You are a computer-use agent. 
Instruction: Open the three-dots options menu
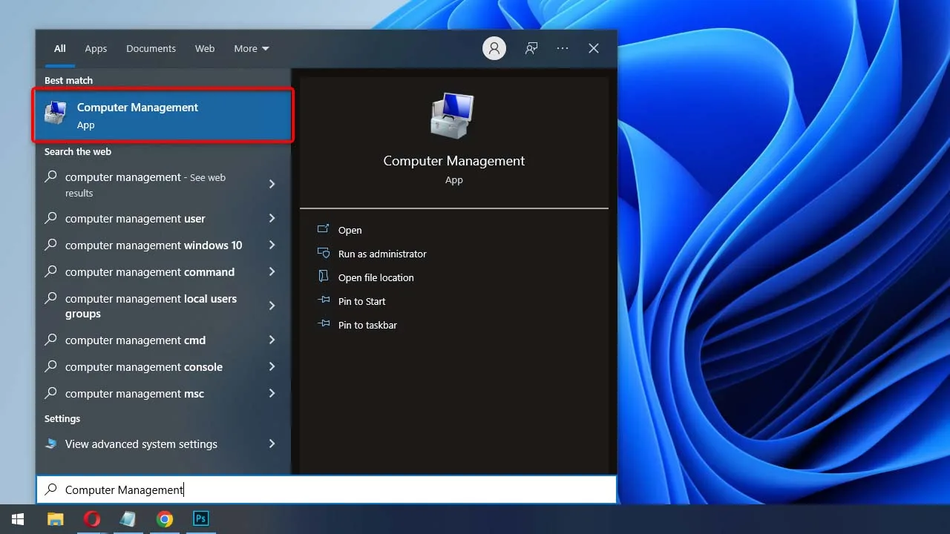point(563,48)
